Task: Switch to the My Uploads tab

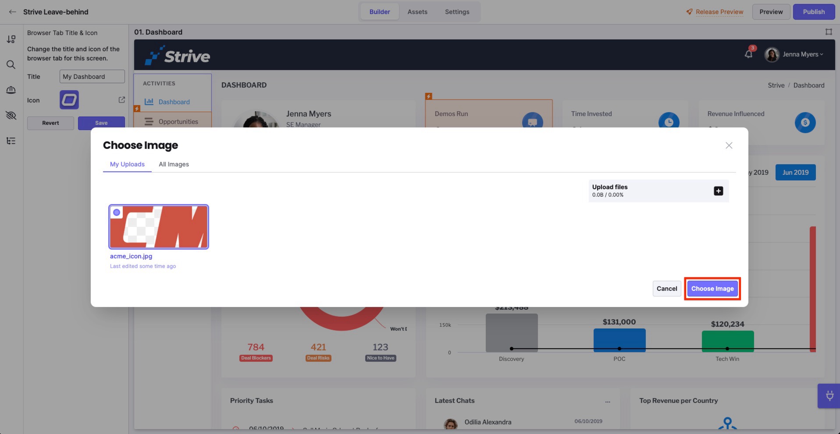Action: coord(127,164)
